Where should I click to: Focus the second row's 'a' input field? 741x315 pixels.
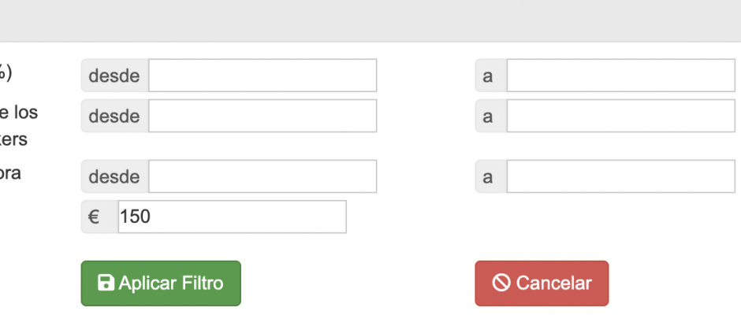tap(621, 116)
